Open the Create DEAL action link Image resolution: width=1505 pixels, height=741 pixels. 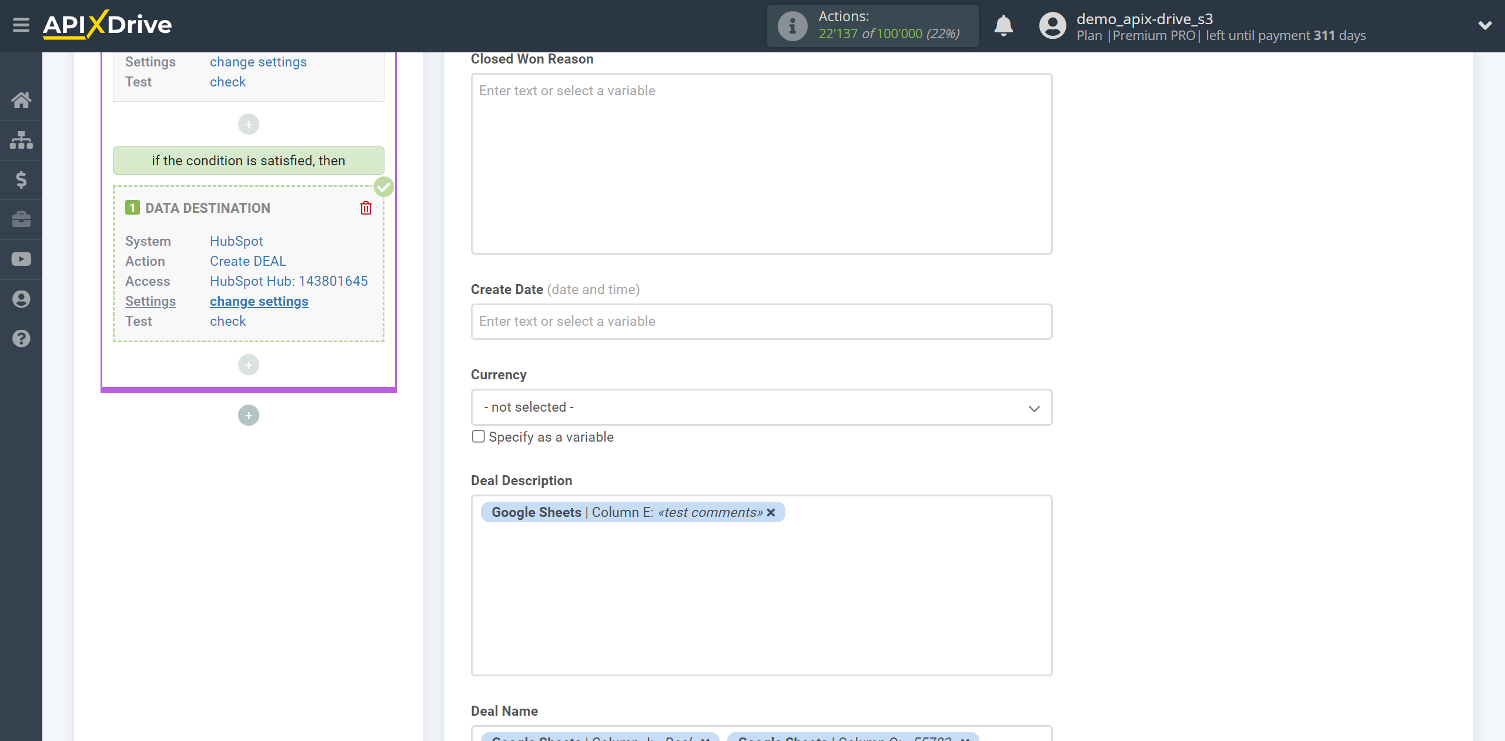click(248, 261)
